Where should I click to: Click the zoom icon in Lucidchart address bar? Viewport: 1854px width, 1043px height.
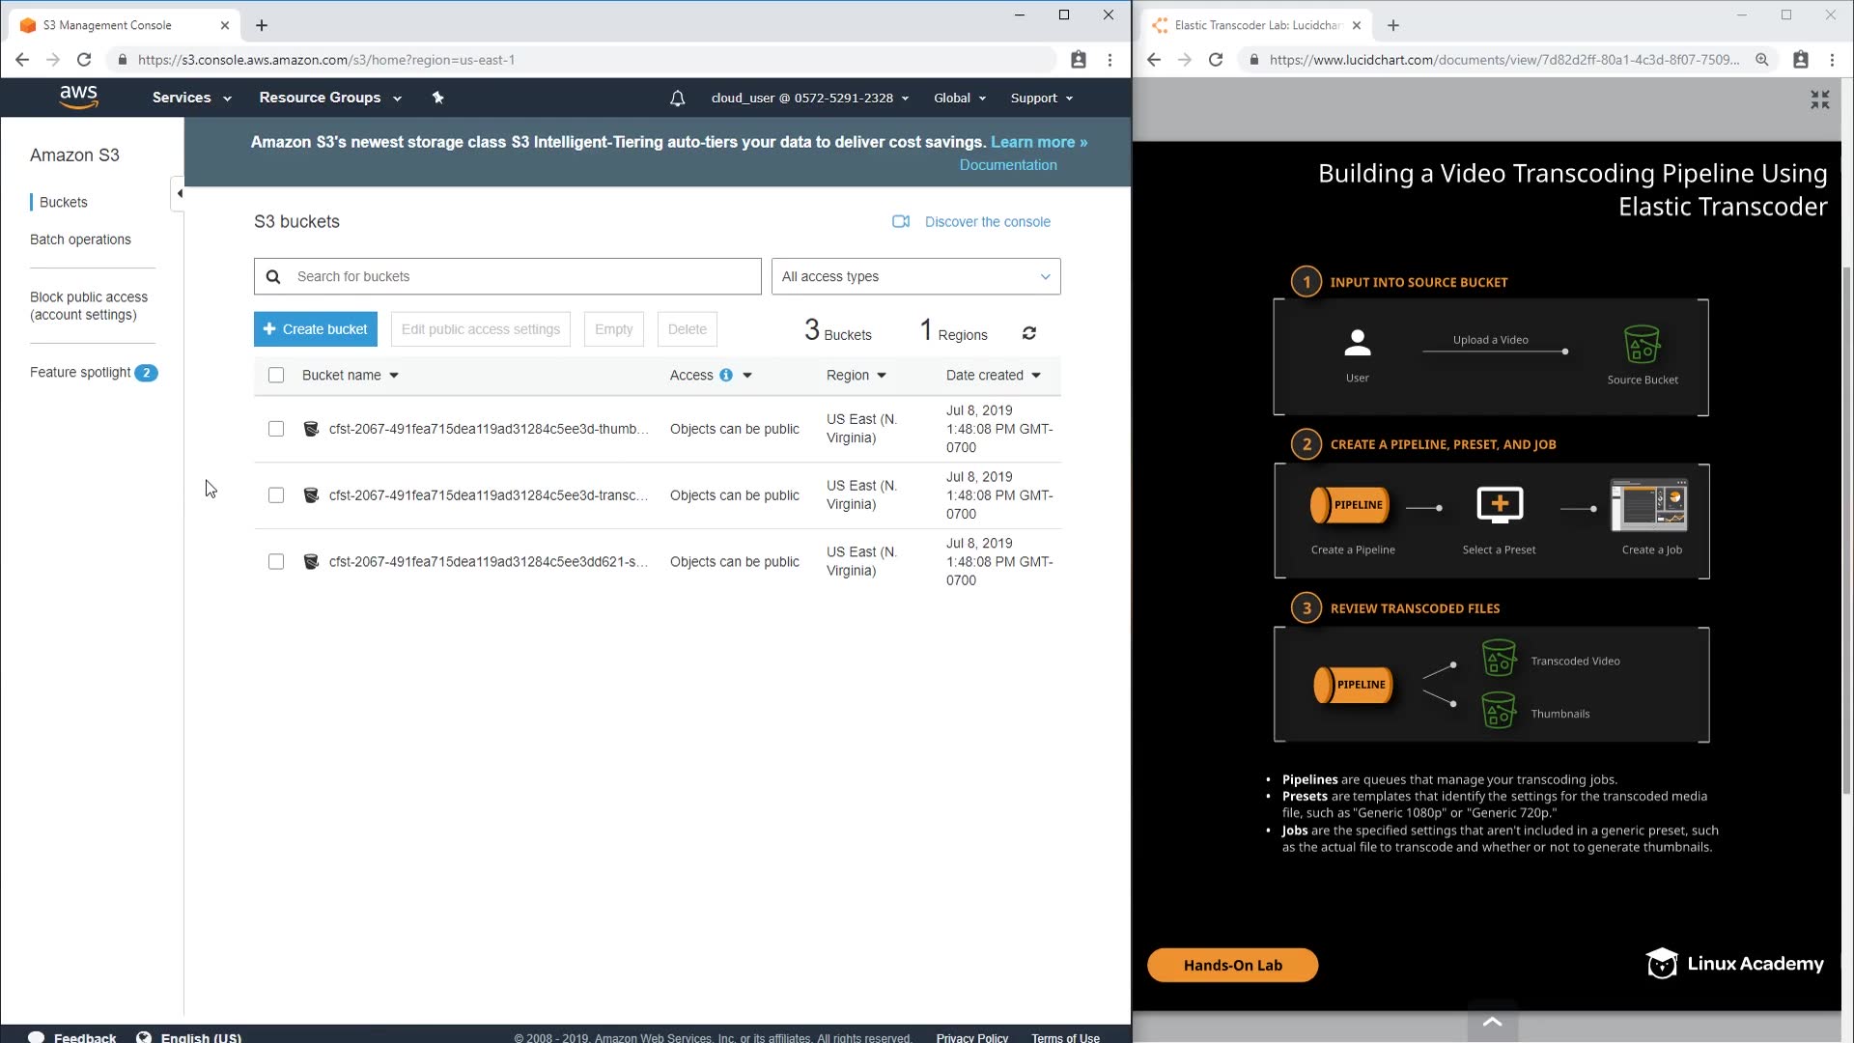click(1762, 60)
